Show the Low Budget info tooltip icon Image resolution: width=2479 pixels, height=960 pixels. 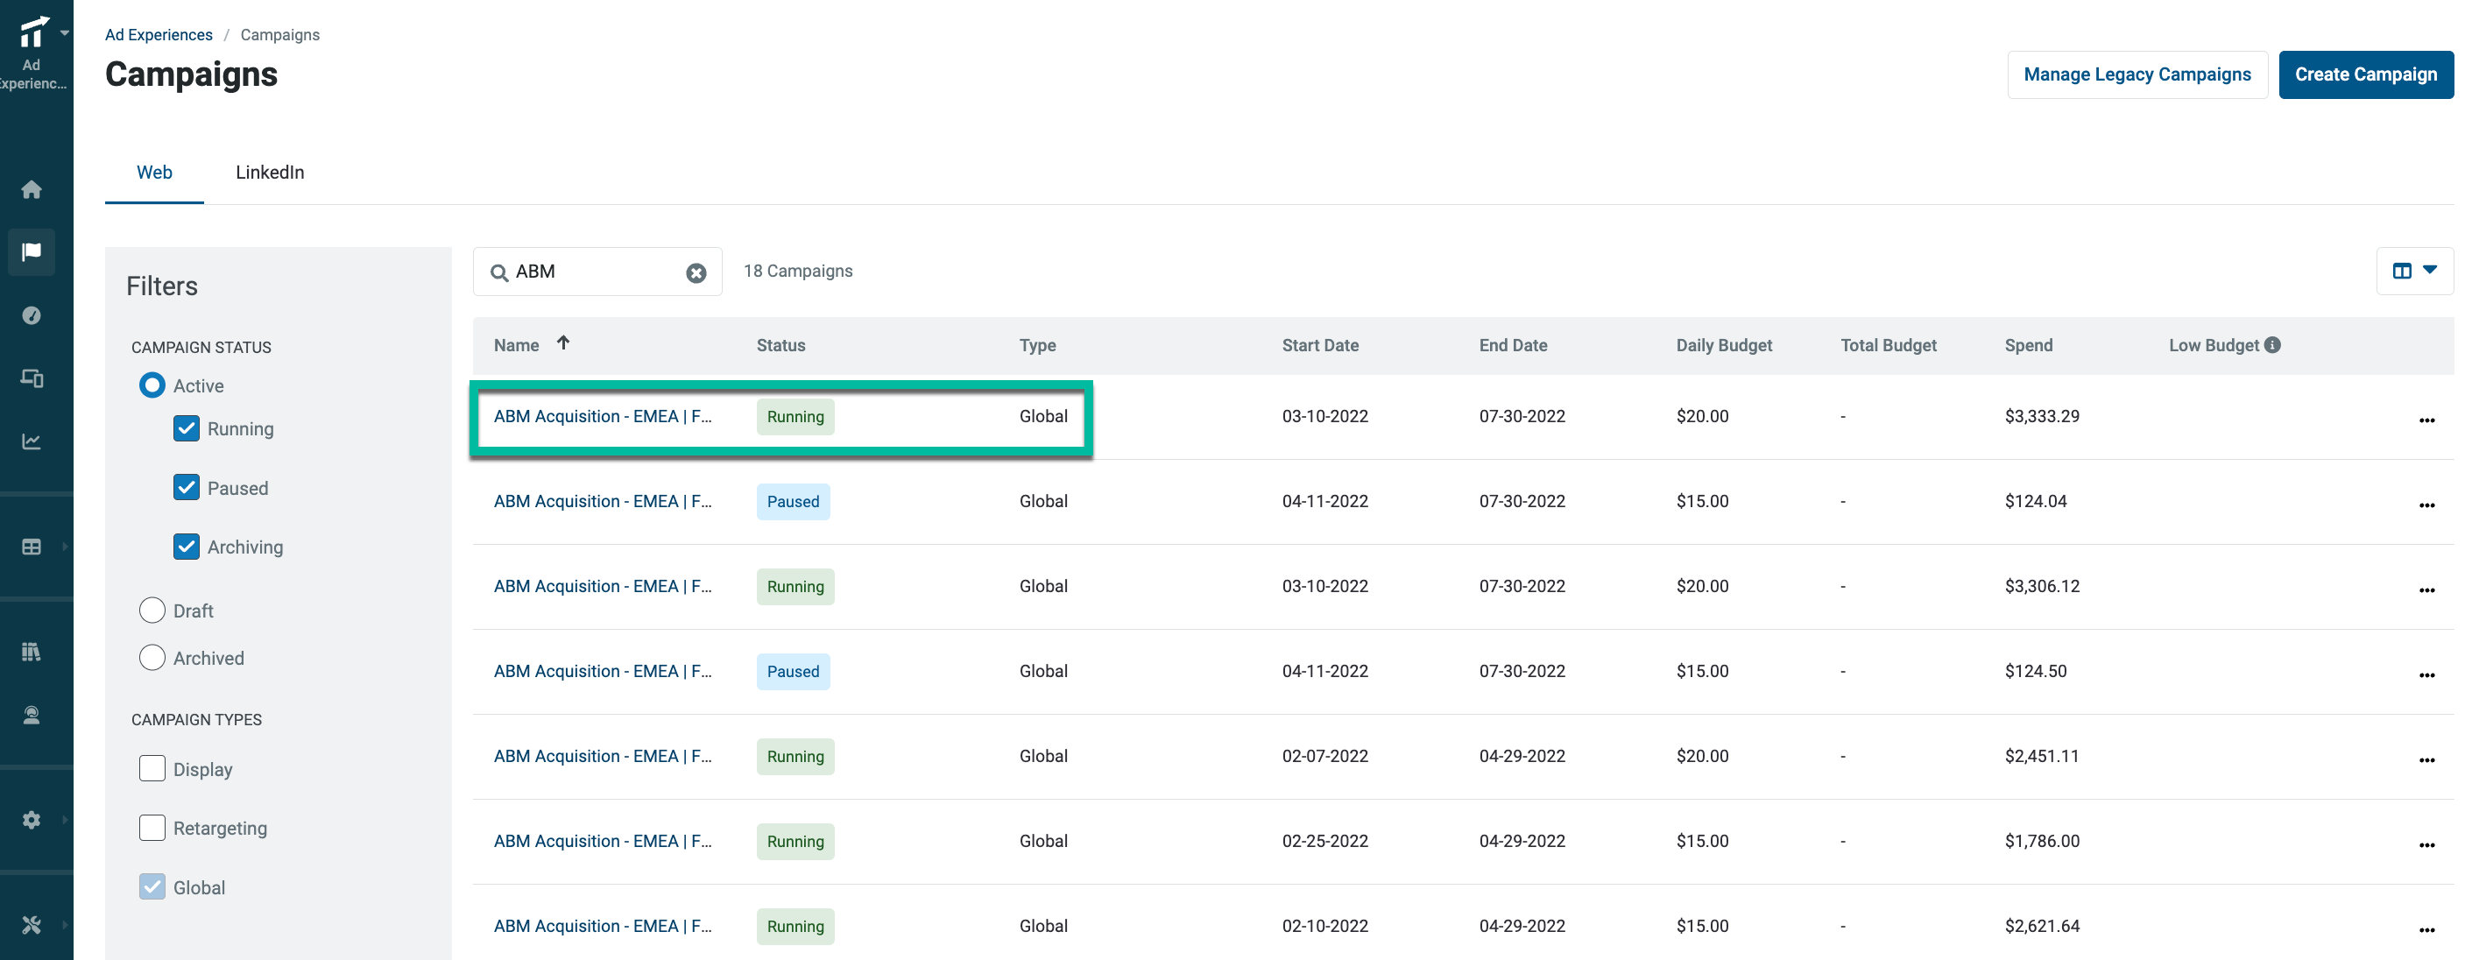point(2272,345)
